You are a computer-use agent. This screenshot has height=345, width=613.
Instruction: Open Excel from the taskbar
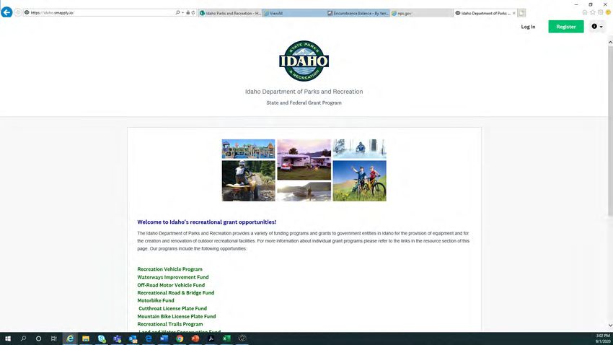(x=226, y=339)
